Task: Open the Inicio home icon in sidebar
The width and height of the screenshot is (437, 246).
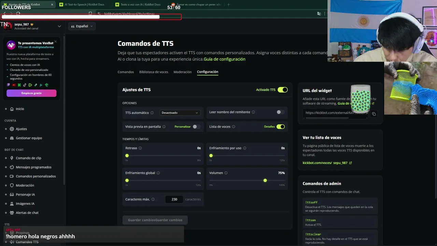Action: coord(12,109)
